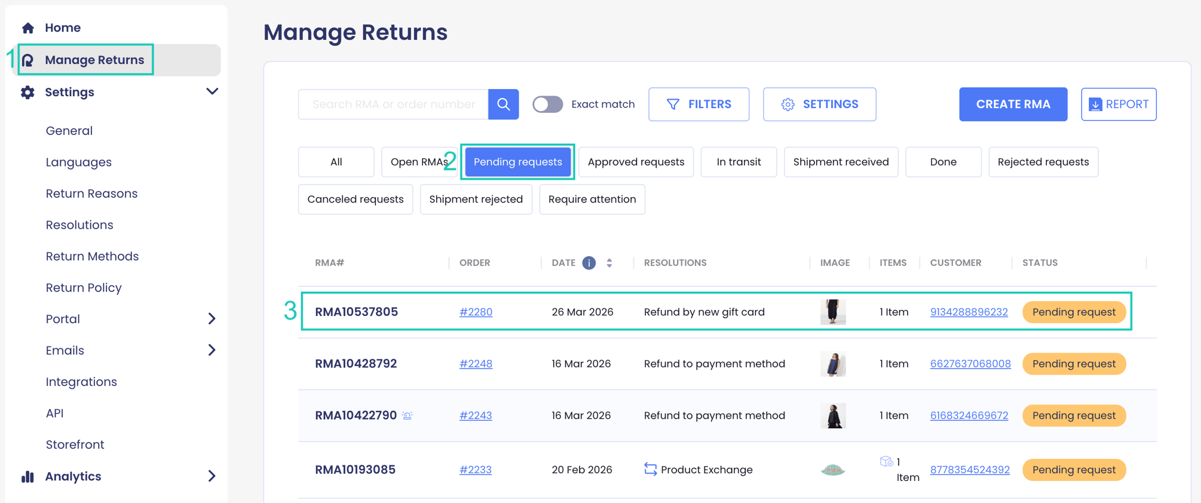This screenshot has height=503, width=1201.
Task: Open the Done tab
Action: 943,162
